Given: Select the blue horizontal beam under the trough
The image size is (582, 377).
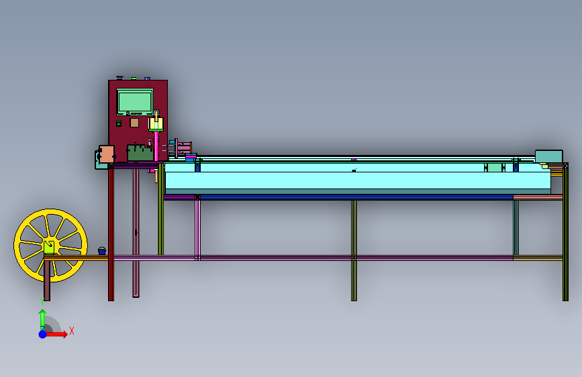Looking at the screenshot, I should pyautogui.click(x=356, y=197).
